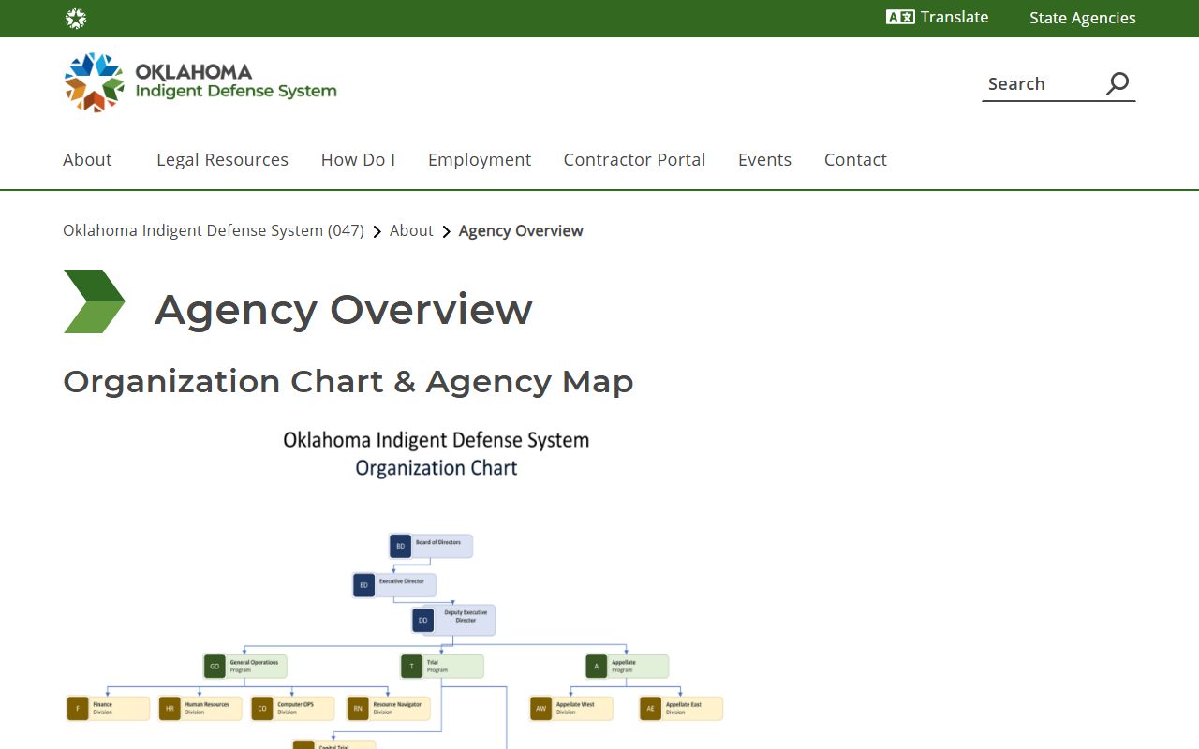Open State Agencies link
This screenshot has height=749, width=1199.
(1083, 18)
